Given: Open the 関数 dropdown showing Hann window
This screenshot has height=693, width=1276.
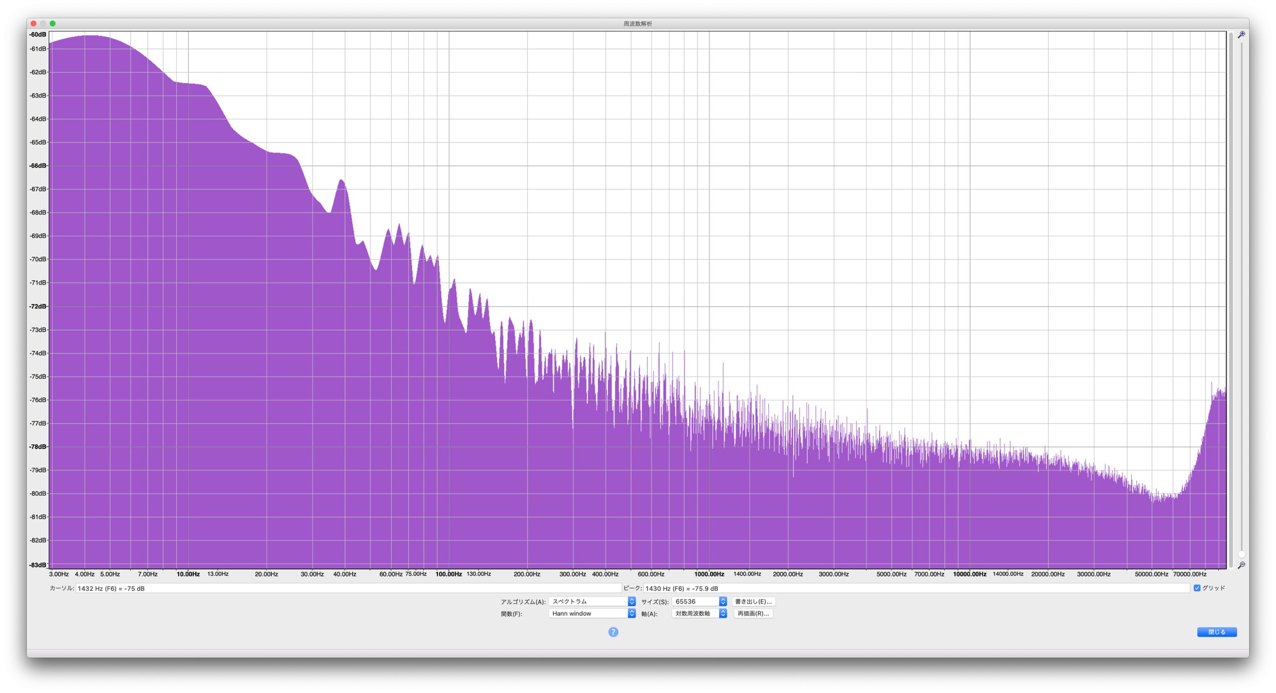Looking at the screenshot, I should point(592,614).
